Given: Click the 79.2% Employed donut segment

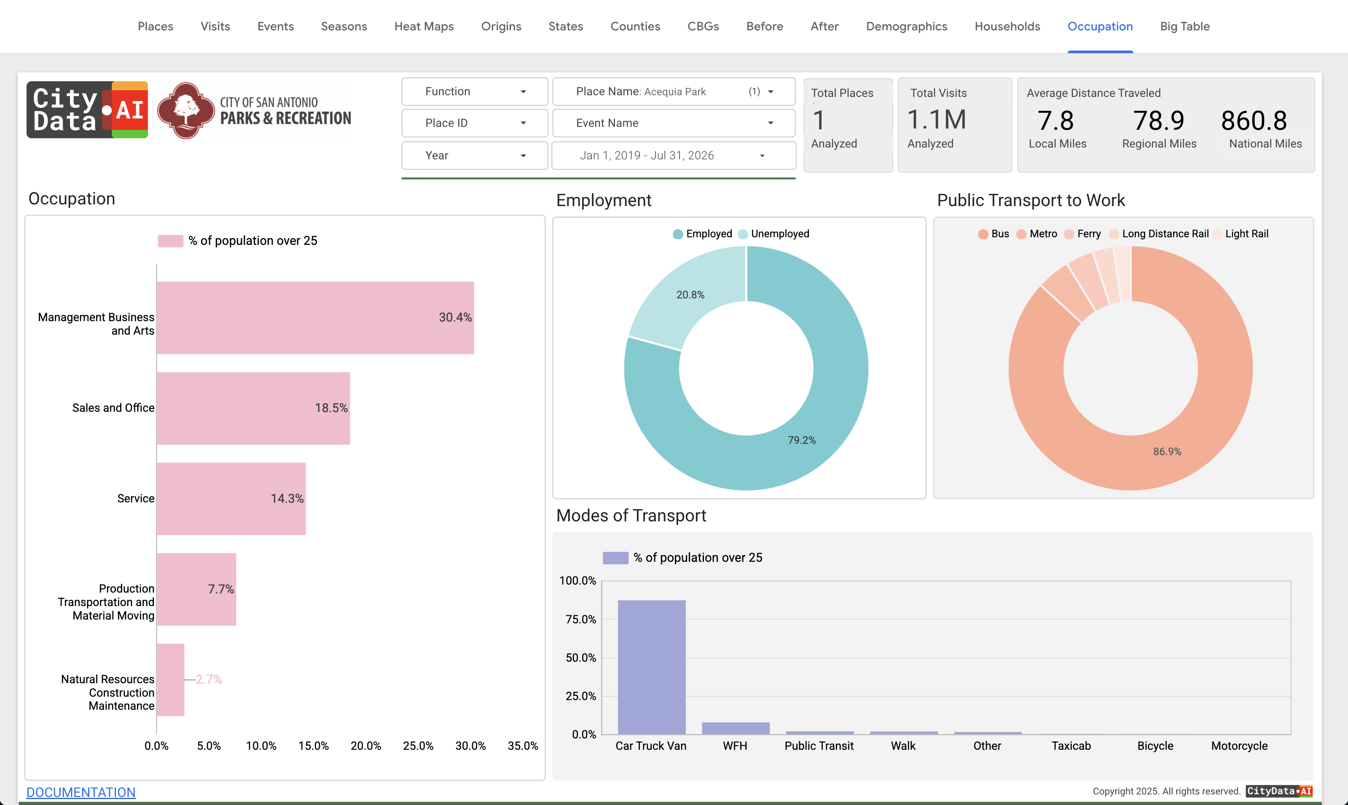Looking at the screenshot, I should pos(802,440).
